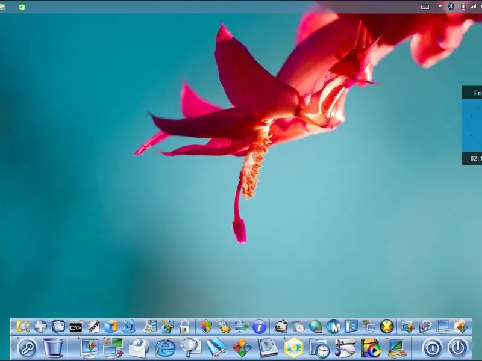Open the blue information 'i' icon
The height and width of the screenshot is (361, 482).
click(x=259, y=327)
